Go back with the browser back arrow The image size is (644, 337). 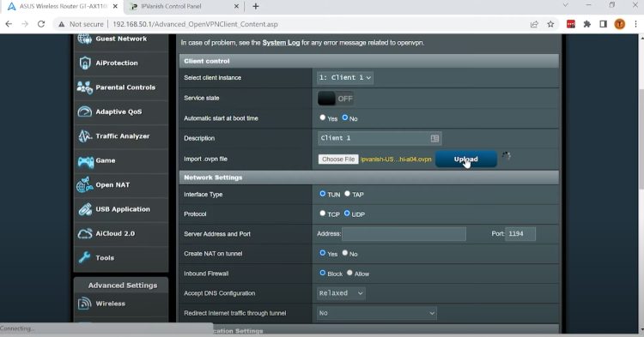point(9,24)
